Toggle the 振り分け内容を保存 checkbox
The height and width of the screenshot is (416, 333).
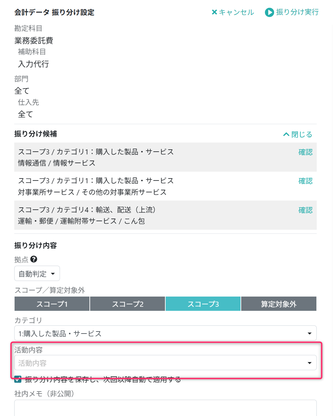coord(18,379)
